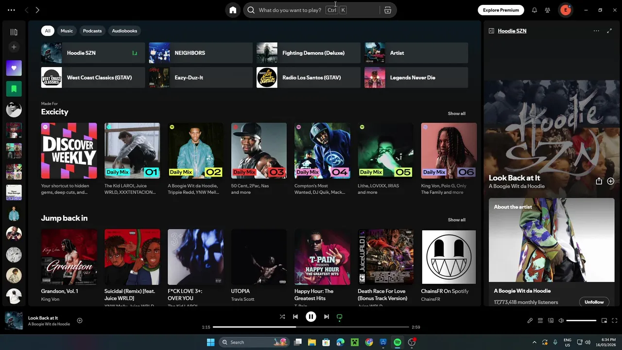Toggle repeat mode
The width and height of the screenshot is (622, 350).
340,316
